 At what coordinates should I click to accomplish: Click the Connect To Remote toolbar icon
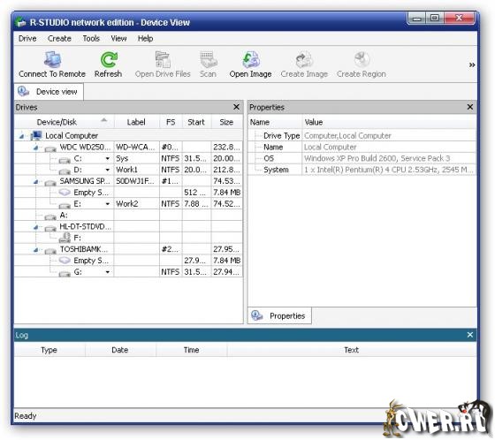click(x=52, y=59)
